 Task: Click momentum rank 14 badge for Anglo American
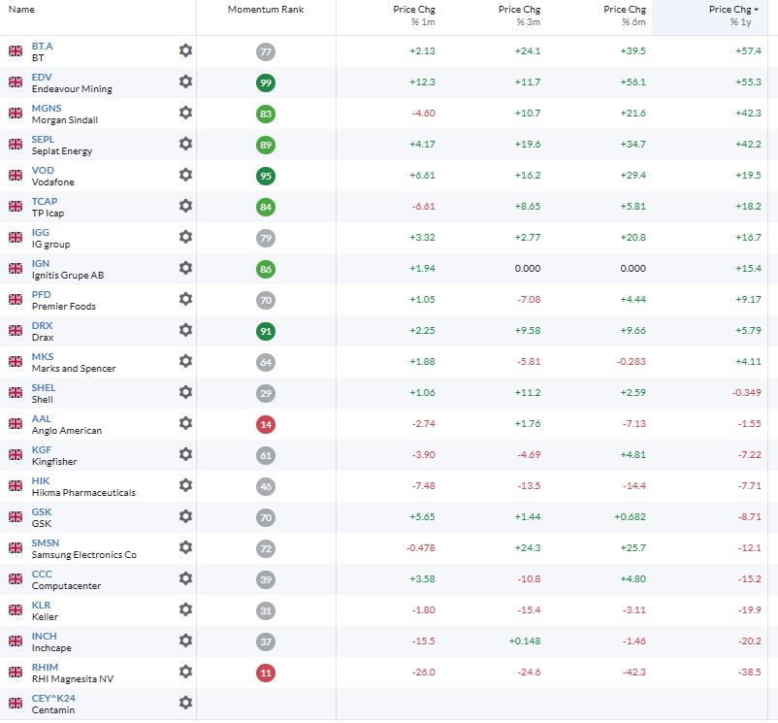(266, 425)
